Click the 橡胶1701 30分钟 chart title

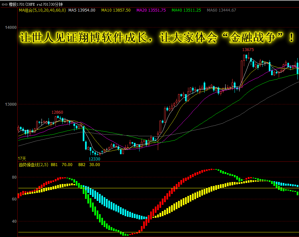click(36, 4)
